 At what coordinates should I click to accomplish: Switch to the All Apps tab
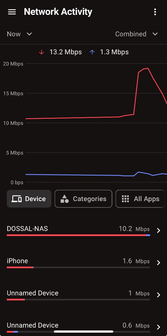(x=140, y=199)
